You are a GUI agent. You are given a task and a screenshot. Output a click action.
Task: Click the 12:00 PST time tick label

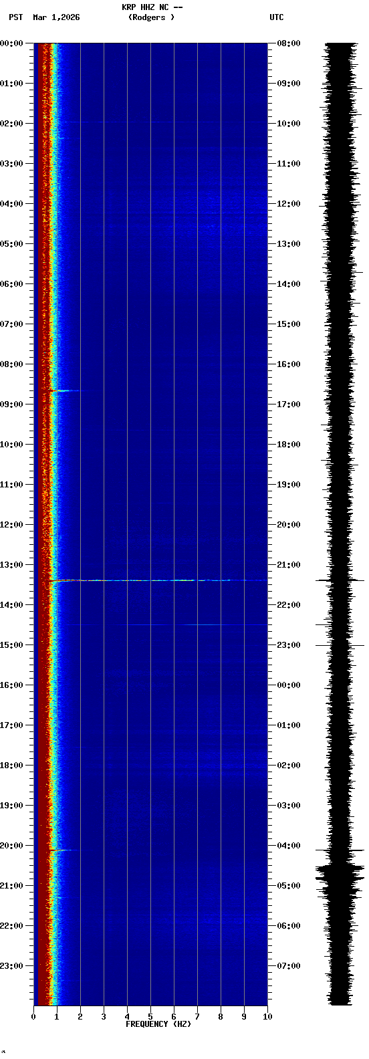11,525
